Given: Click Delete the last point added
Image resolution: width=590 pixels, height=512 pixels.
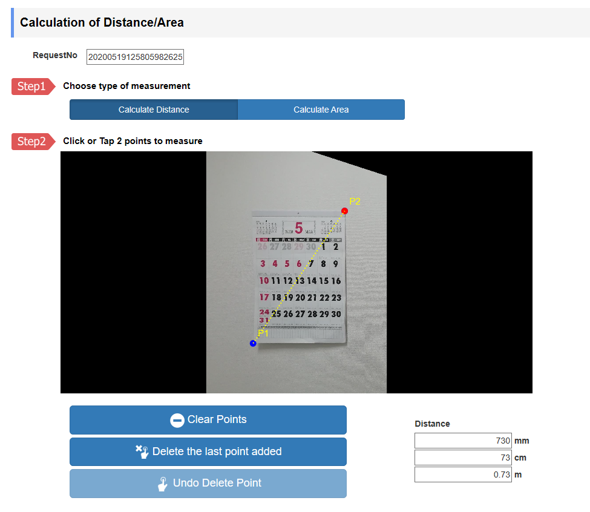Looking at the screenshot, I should [x=208, y=451].
